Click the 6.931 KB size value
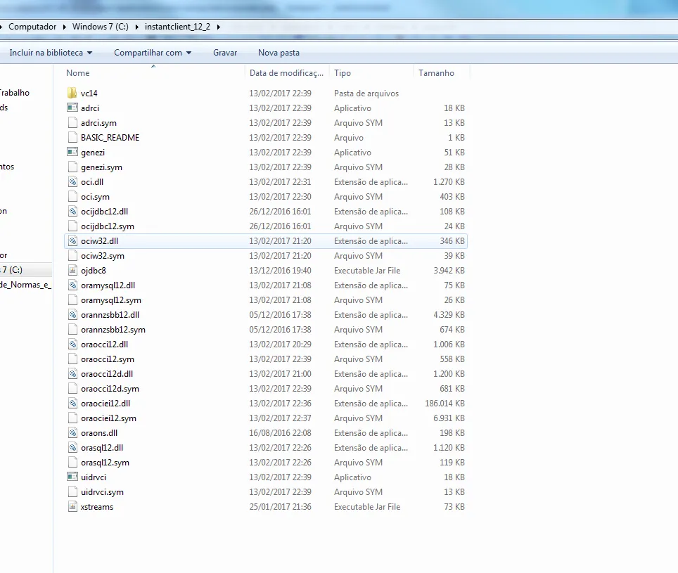This screenshot has height=573, width=678. [x=449, y=418]
